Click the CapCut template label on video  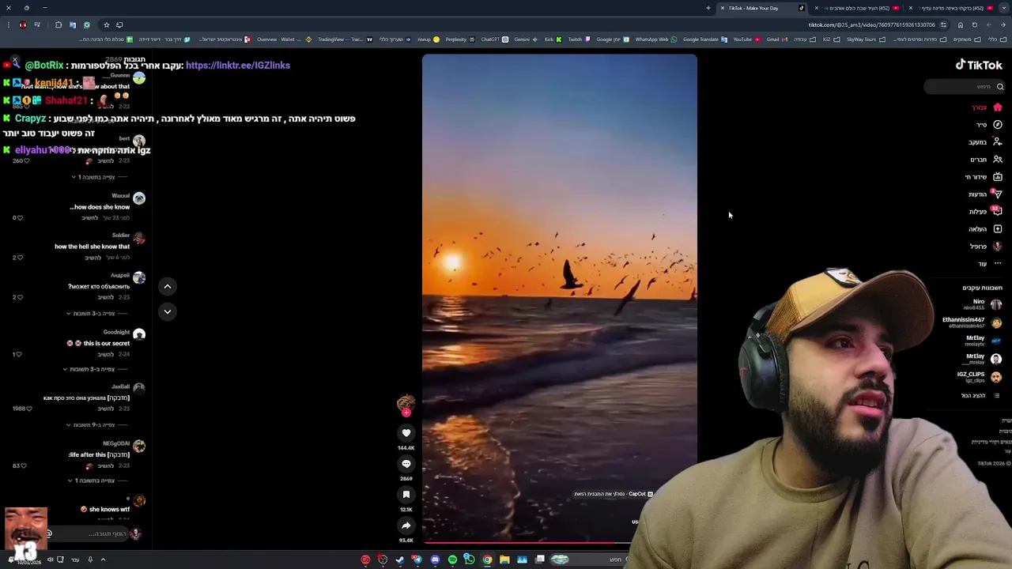click(x=614, y=494)
